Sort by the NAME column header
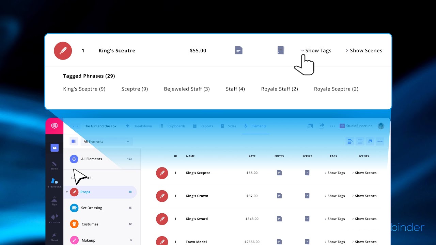Screen dimensions: 436x245 [190, 156]
